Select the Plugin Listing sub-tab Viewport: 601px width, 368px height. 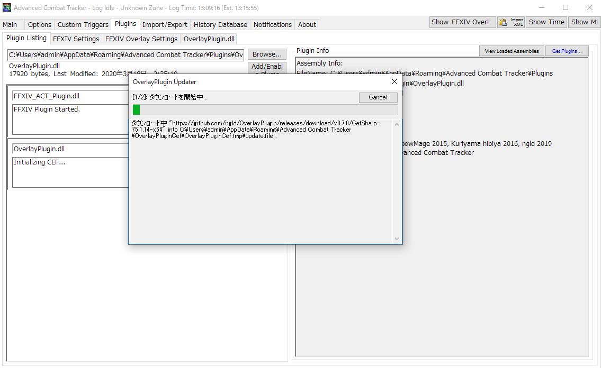click(x=26, y=38)
